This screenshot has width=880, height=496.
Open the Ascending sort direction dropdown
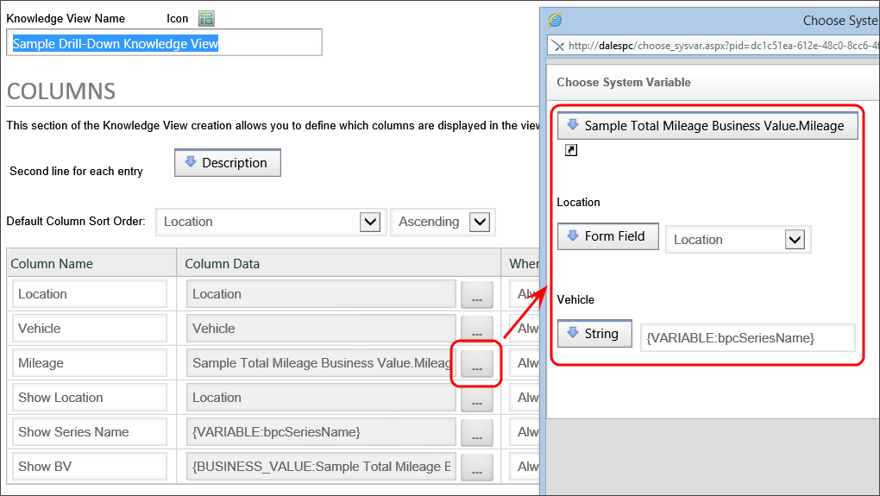point(480,222)
